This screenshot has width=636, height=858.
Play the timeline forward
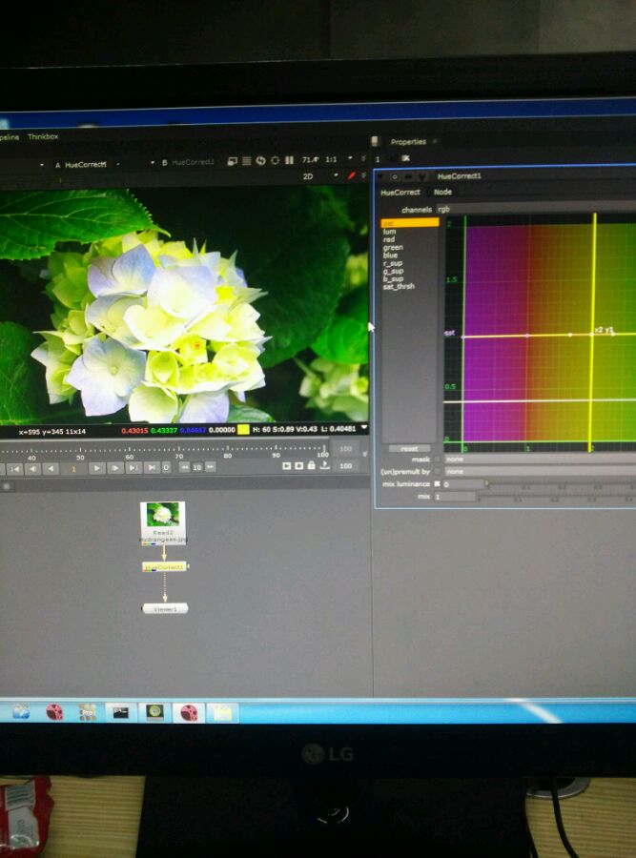pyautogui.click(x=97, y=468)
